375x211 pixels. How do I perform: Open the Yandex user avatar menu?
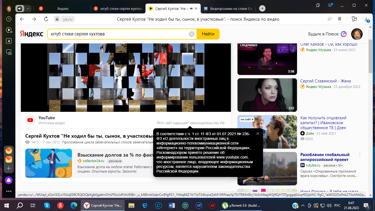pos(357,34)
